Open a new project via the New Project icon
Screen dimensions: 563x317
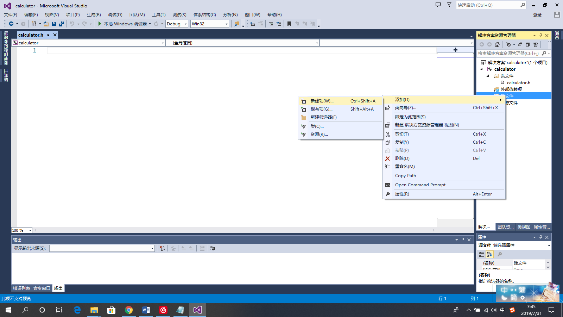34,24
